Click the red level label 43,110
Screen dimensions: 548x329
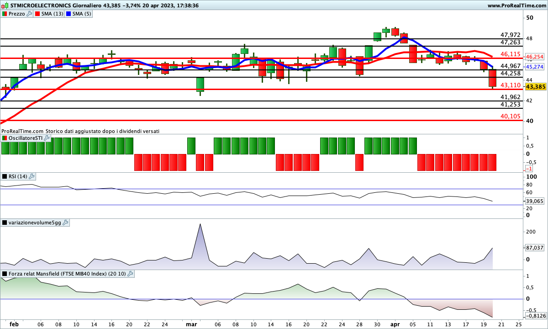pos(511,85)
